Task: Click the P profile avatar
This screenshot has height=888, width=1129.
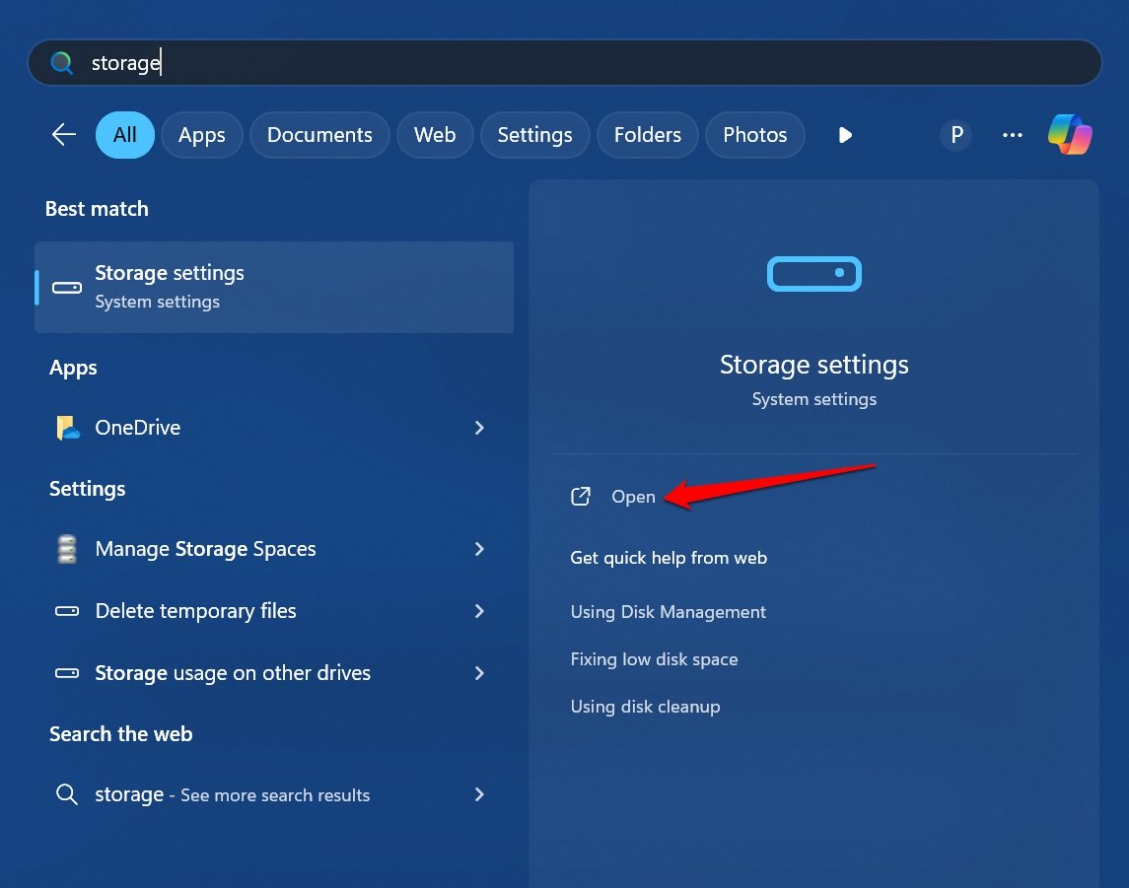Action: (x=956, y=135)
